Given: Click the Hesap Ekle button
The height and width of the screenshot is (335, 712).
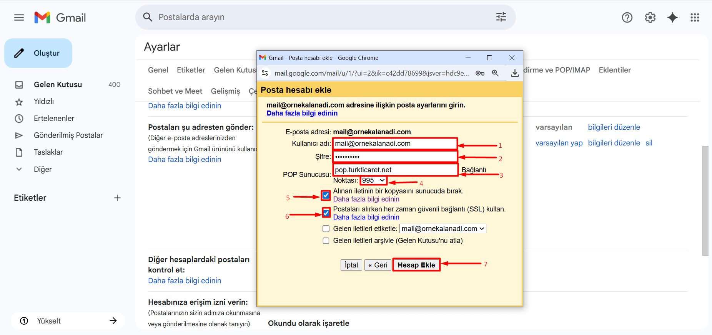Looking at the screenshot, I should click(416, 265).
